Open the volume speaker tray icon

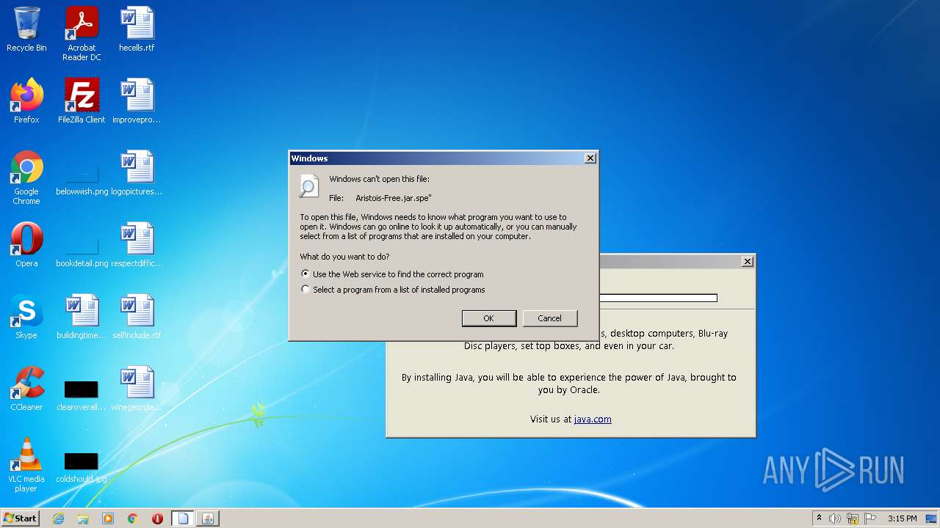click(835, 518)
